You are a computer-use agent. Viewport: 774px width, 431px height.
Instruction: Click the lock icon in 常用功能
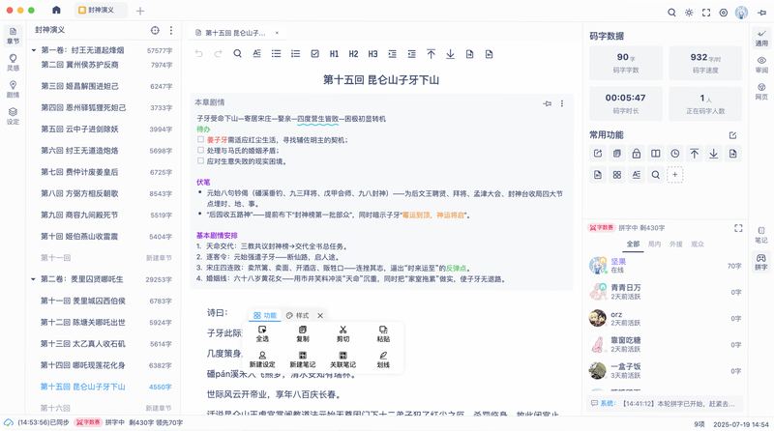coord(637,154)
